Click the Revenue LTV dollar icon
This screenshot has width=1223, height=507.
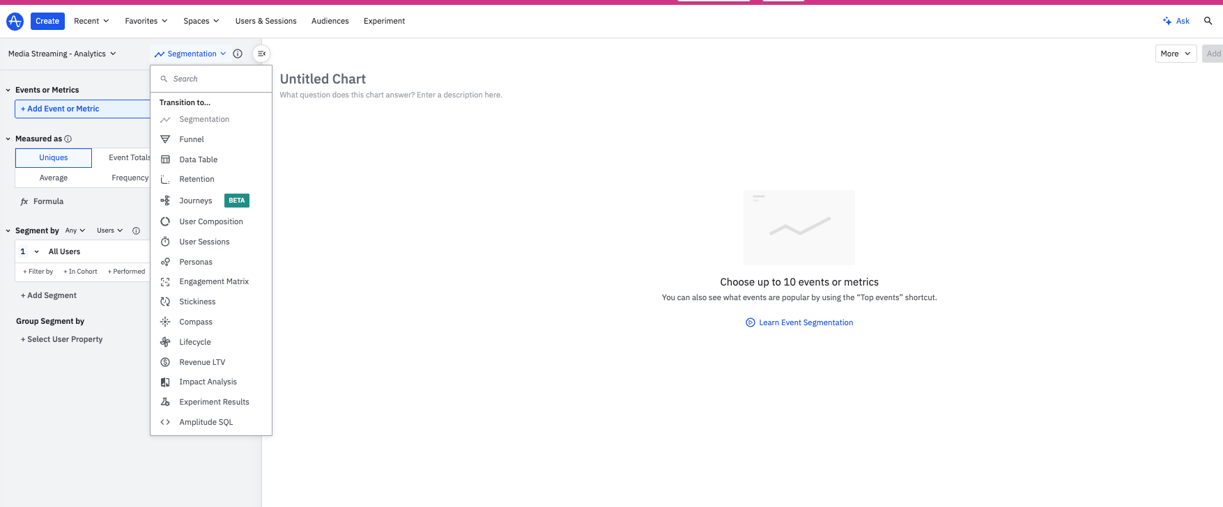tap(165, 362)
